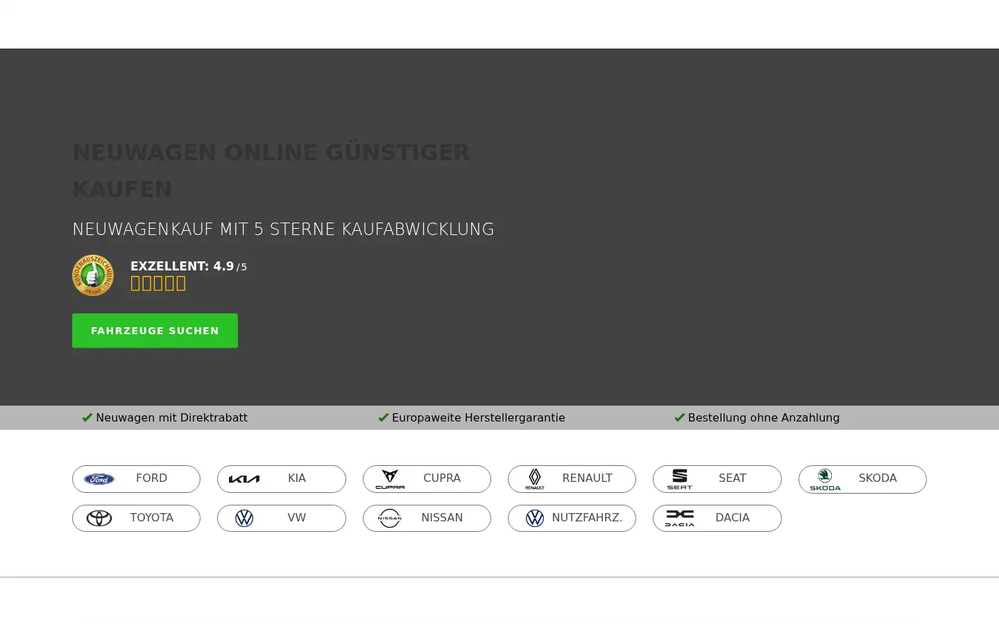Select the SEAT brand label
The width and height of the screenshot is (999, 624).
click(x=733, y=478)
